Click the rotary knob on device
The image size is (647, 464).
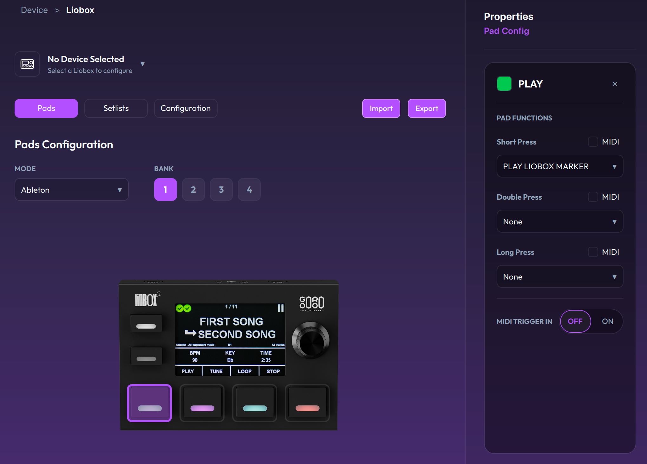[311, 341]
